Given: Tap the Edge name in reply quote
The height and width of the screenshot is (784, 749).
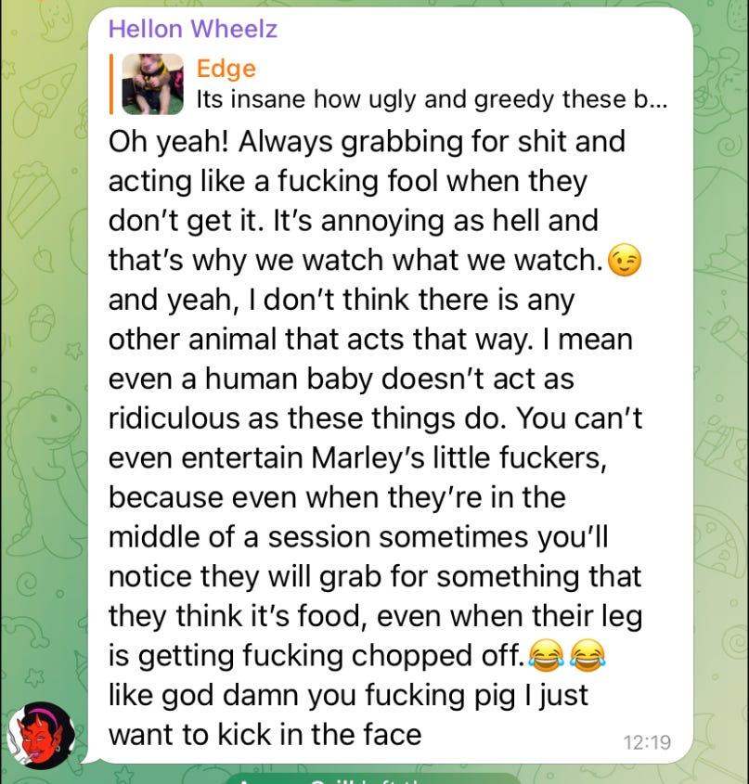Looking at the screenshot, I should click(x=226, y=69).
